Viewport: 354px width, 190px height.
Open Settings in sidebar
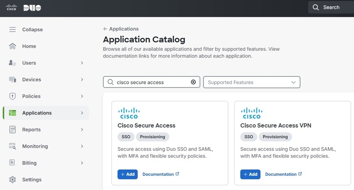point(32,180)
